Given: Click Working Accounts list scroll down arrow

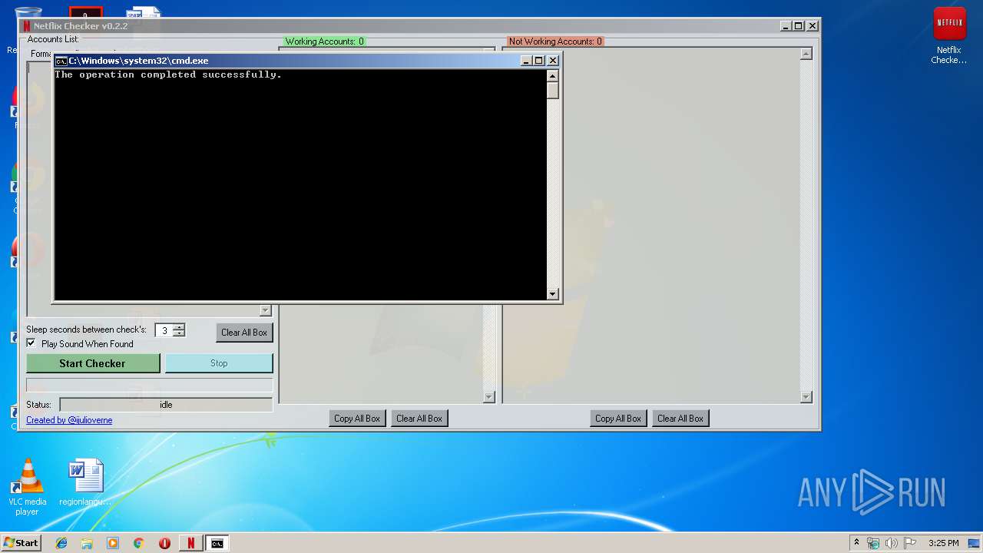Looking at the screenshot, I should pos(489,397).
